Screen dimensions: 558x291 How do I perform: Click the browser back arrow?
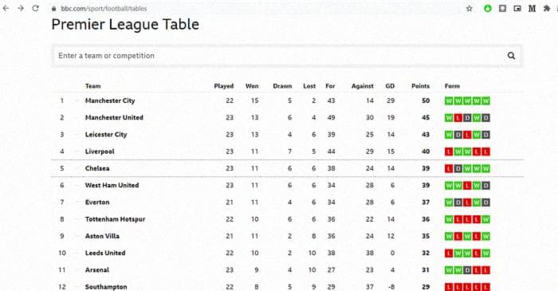click(x=6, y=8)
